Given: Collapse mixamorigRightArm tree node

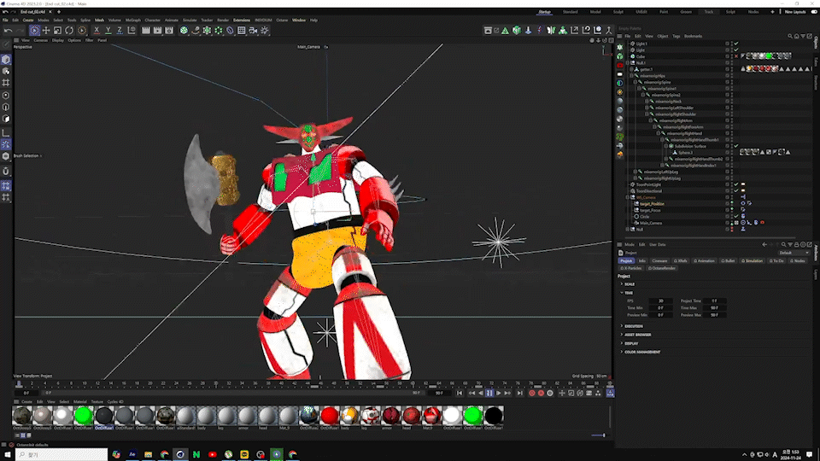Looking at the screenshot, I should click(651, 120).
